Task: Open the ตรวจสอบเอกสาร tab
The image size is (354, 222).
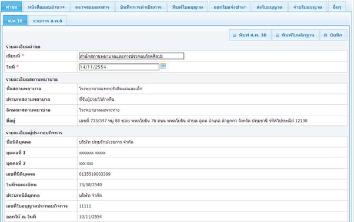Action: pos(92,7)
